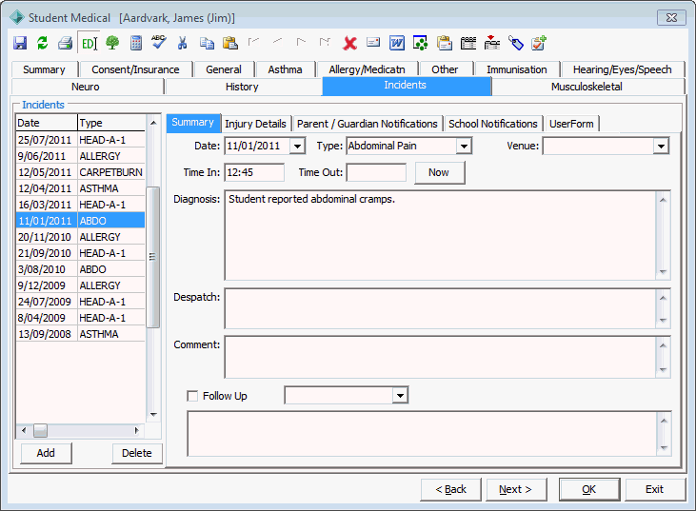Click the incident list vertical scrollbar thumb
Screen dimensions: 696x511
point(152,257)
